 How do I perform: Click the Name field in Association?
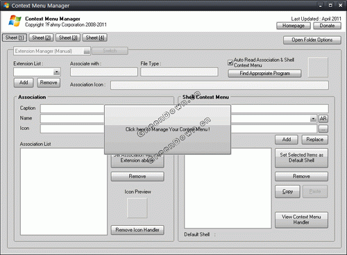point(72,119)
